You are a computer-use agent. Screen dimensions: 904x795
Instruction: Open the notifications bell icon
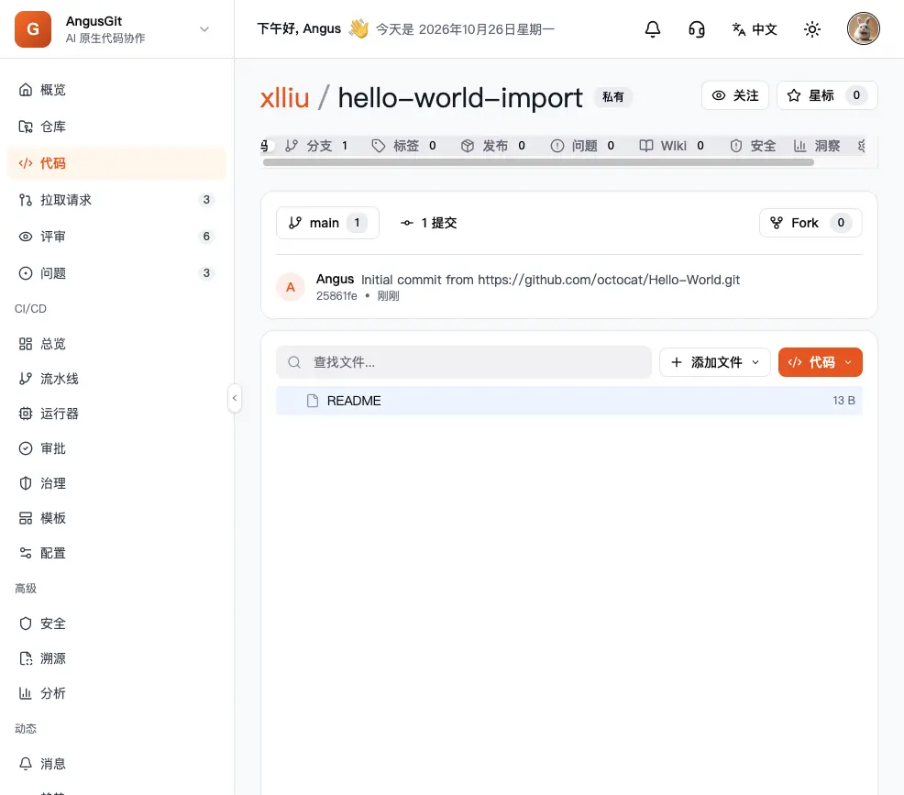click(652, 28)
